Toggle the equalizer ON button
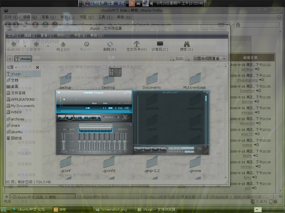The width and height of the screenshot is (285, 213). pos(64,129)
